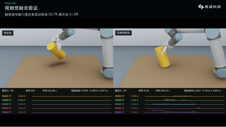This screenshot has height=127, width=226.
Task: Click the 视触觉融合验证 title
Action: pyautogui.click(x=21, y=8)
